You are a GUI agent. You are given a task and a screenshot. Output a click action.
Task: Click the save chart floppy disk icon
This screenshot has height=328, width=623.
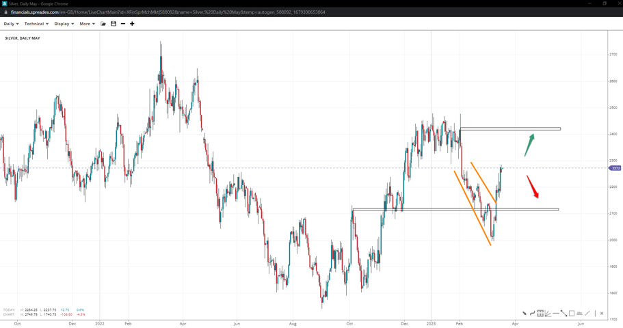[114, 24]
